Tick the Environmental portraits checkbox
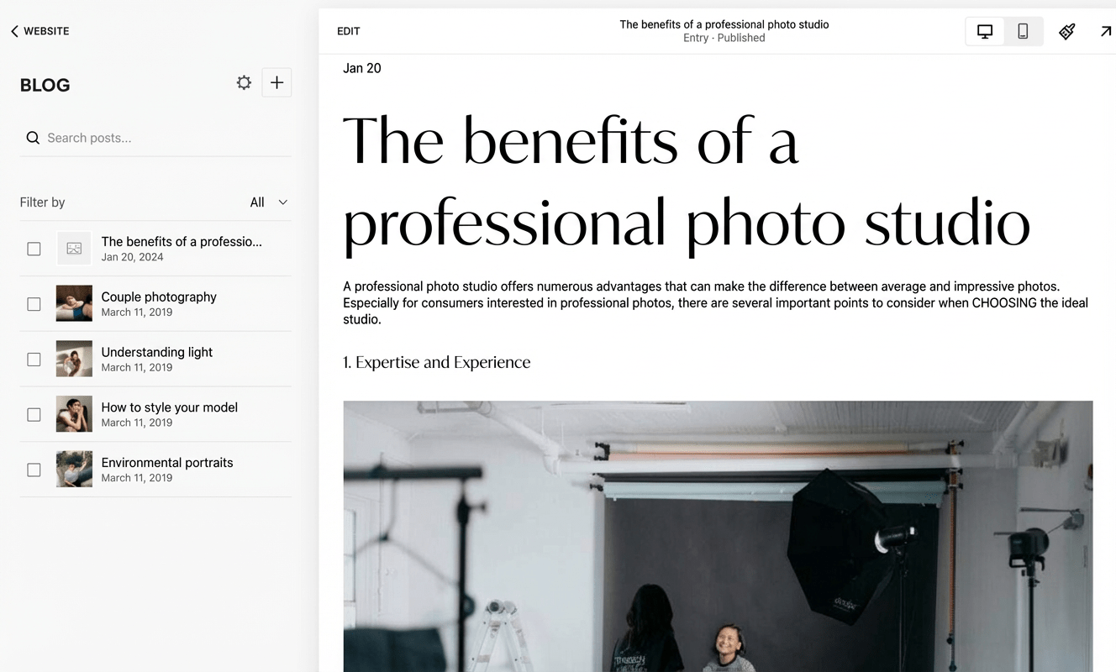1116x672 pixels. 34,470
